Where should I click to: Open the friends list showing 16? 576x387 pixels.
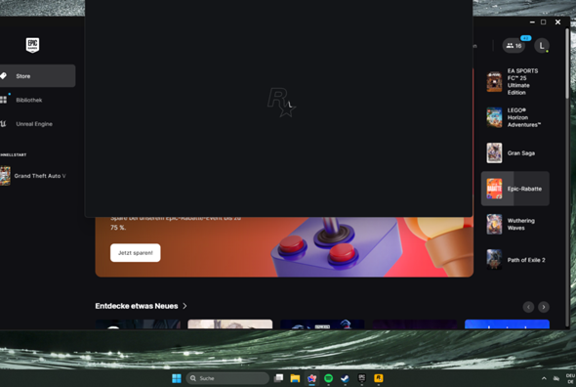coord(514,46)
